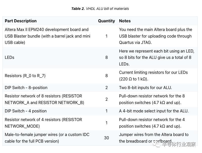Click the Table 2 caption title
The width and height of the screenshot is (202, 153).
(100, 9)
